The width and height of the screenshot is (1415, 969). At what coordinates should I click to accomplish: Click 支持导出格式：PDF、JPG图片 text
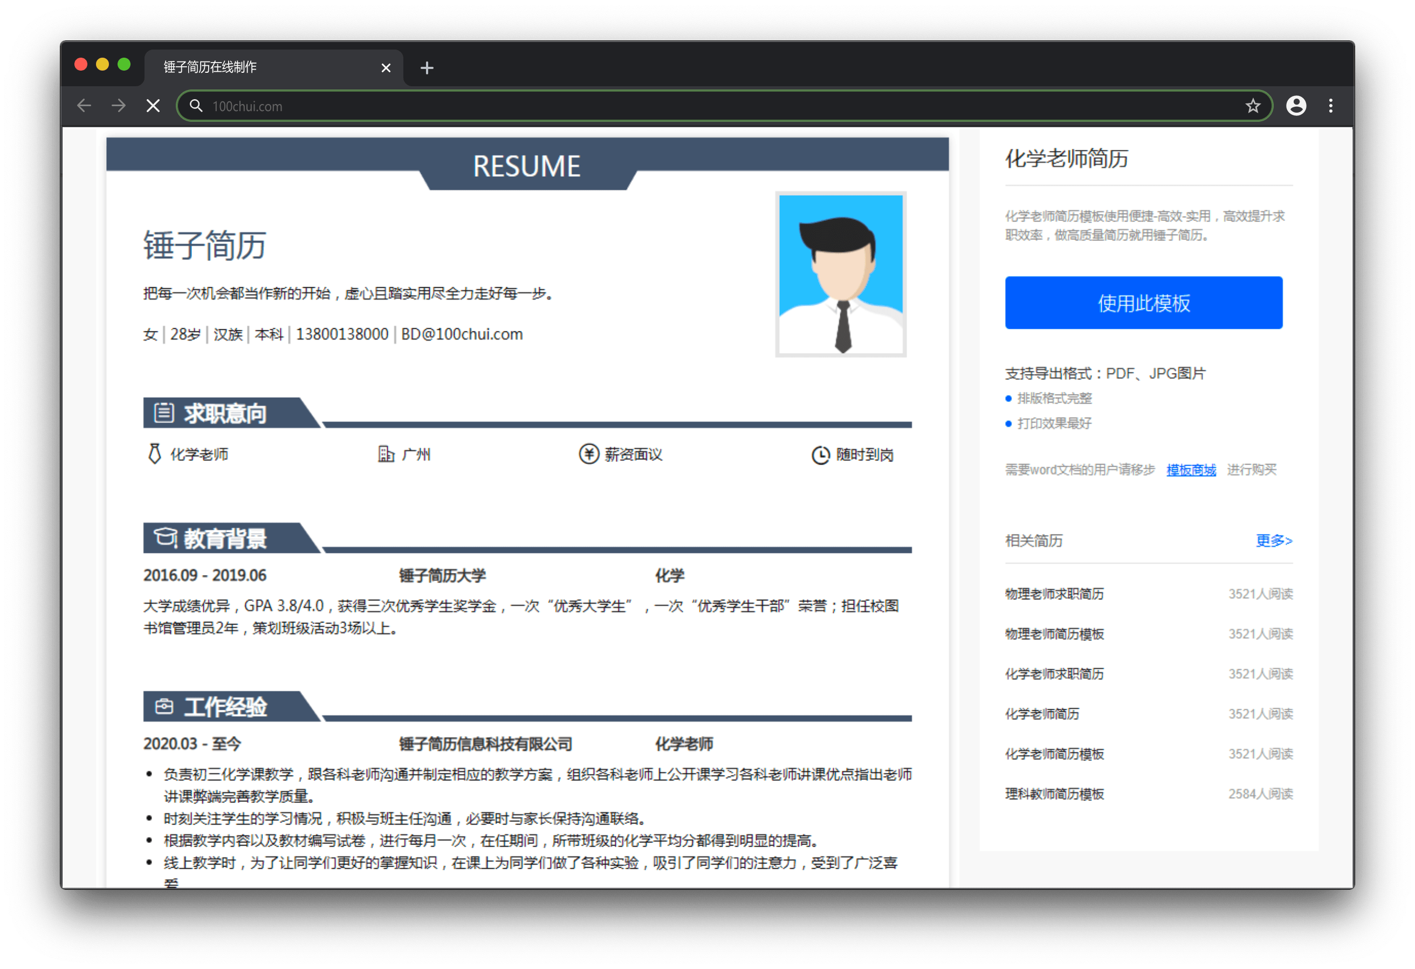(1104, 373)
